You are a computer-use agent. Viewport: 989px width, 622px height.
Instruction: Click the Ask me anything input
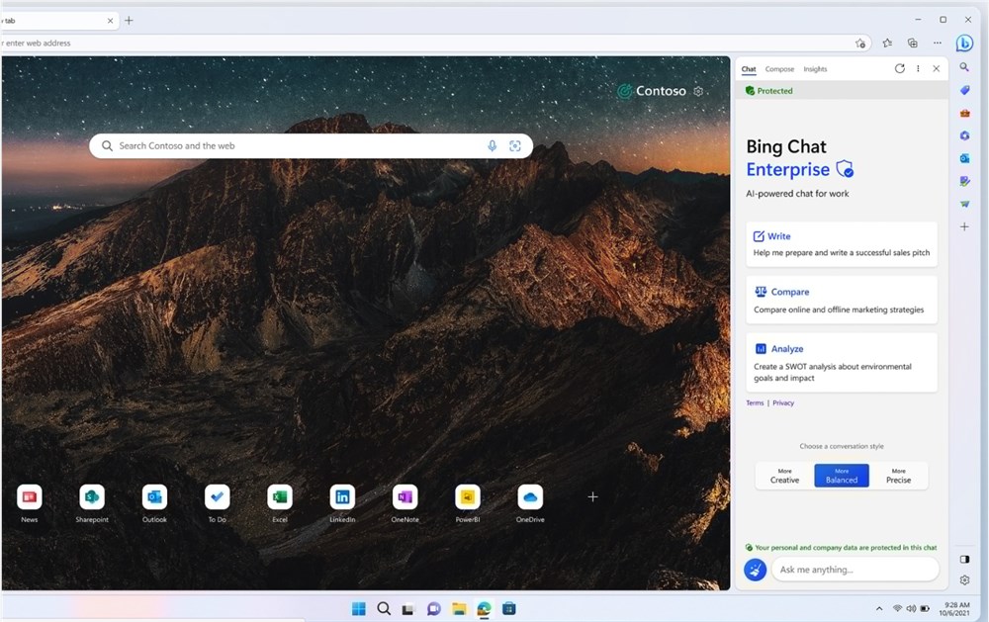pyautogui.click(x=854, y=569)
